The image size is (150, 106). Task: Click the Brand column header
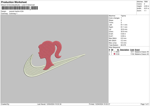[137, 50]
